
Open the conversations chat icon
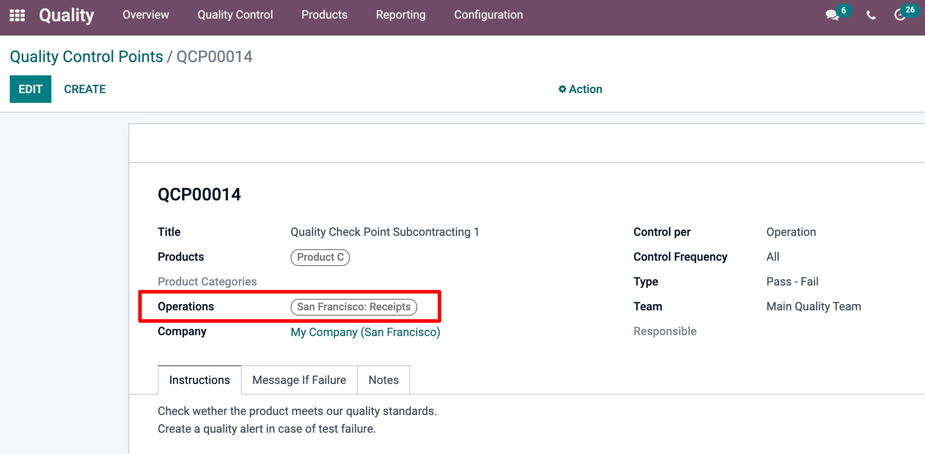[x=832, y=15]
